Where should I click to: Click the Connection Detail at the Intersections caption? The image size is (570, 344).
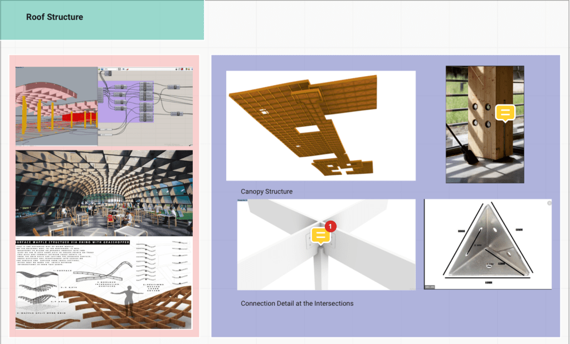pyautogui.click(x=297, y=303)
